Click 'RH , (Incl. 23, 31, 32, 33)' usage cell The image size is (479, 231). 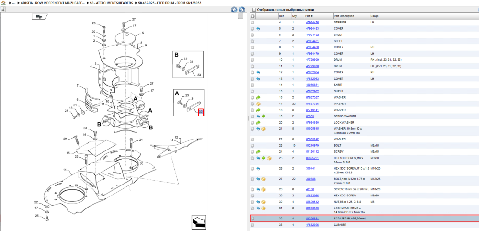(x=386, y=60)
